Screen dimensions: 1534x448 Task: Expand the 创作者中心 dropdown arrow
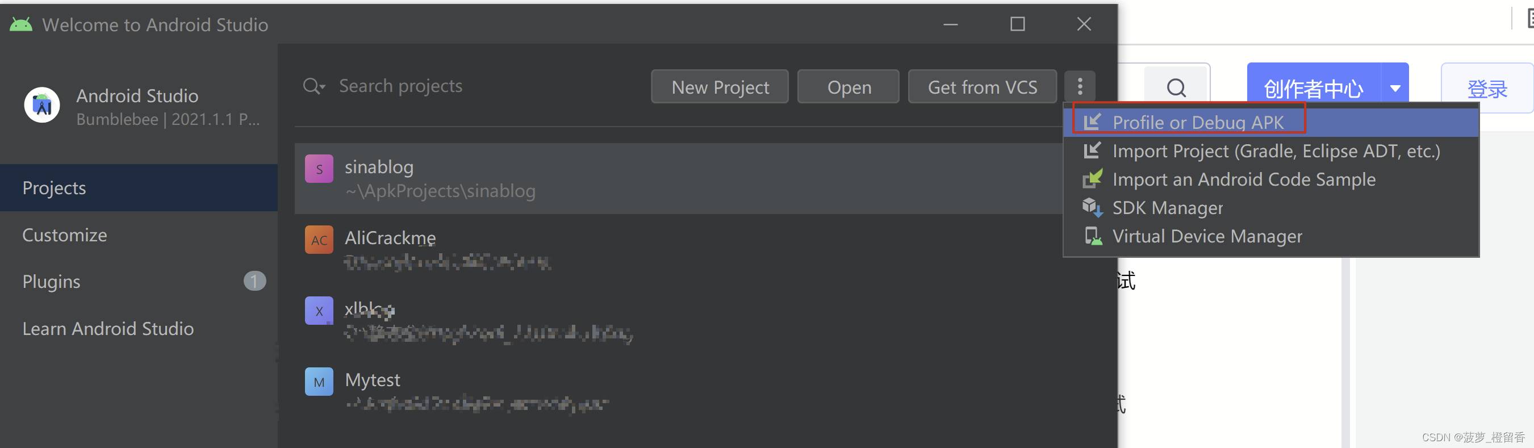[x=1395, y=88]
